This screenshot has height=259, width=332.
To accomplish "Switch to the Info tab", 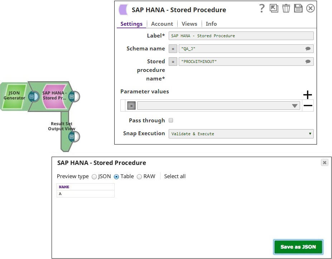I will 211,24.
